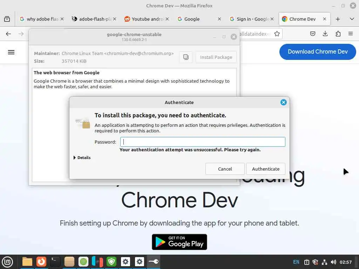359x269 pixels.
Task: Expand the Details disclosure triangle
Action: click(x=74, y=158)
